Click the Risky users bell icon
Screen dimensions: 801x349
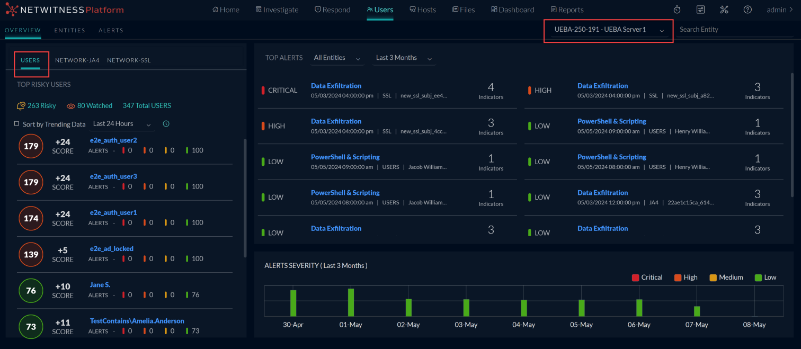[x=21, y=105]
